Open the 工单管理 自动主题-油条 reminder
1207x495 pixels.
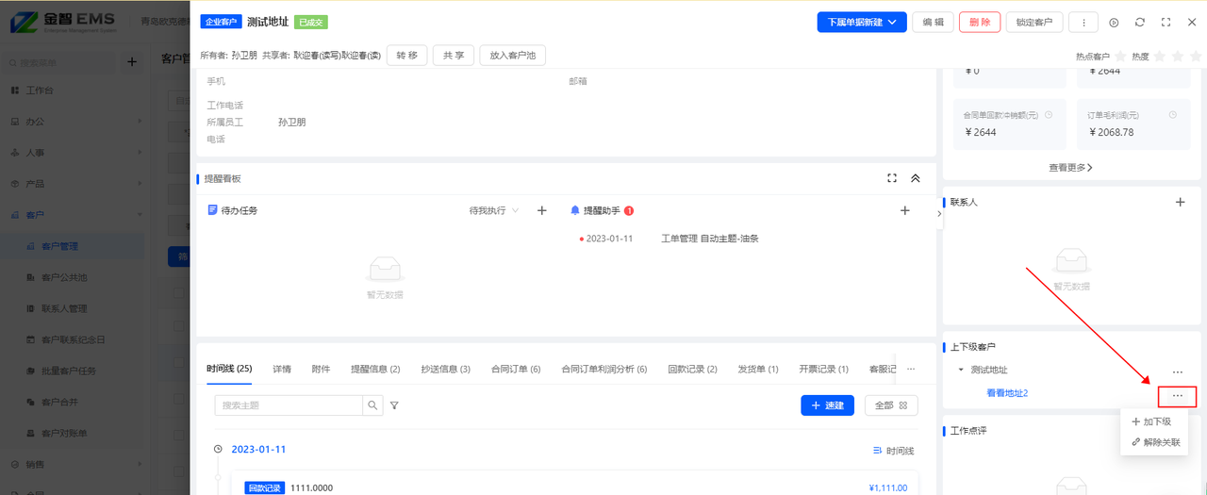(710, 239)
